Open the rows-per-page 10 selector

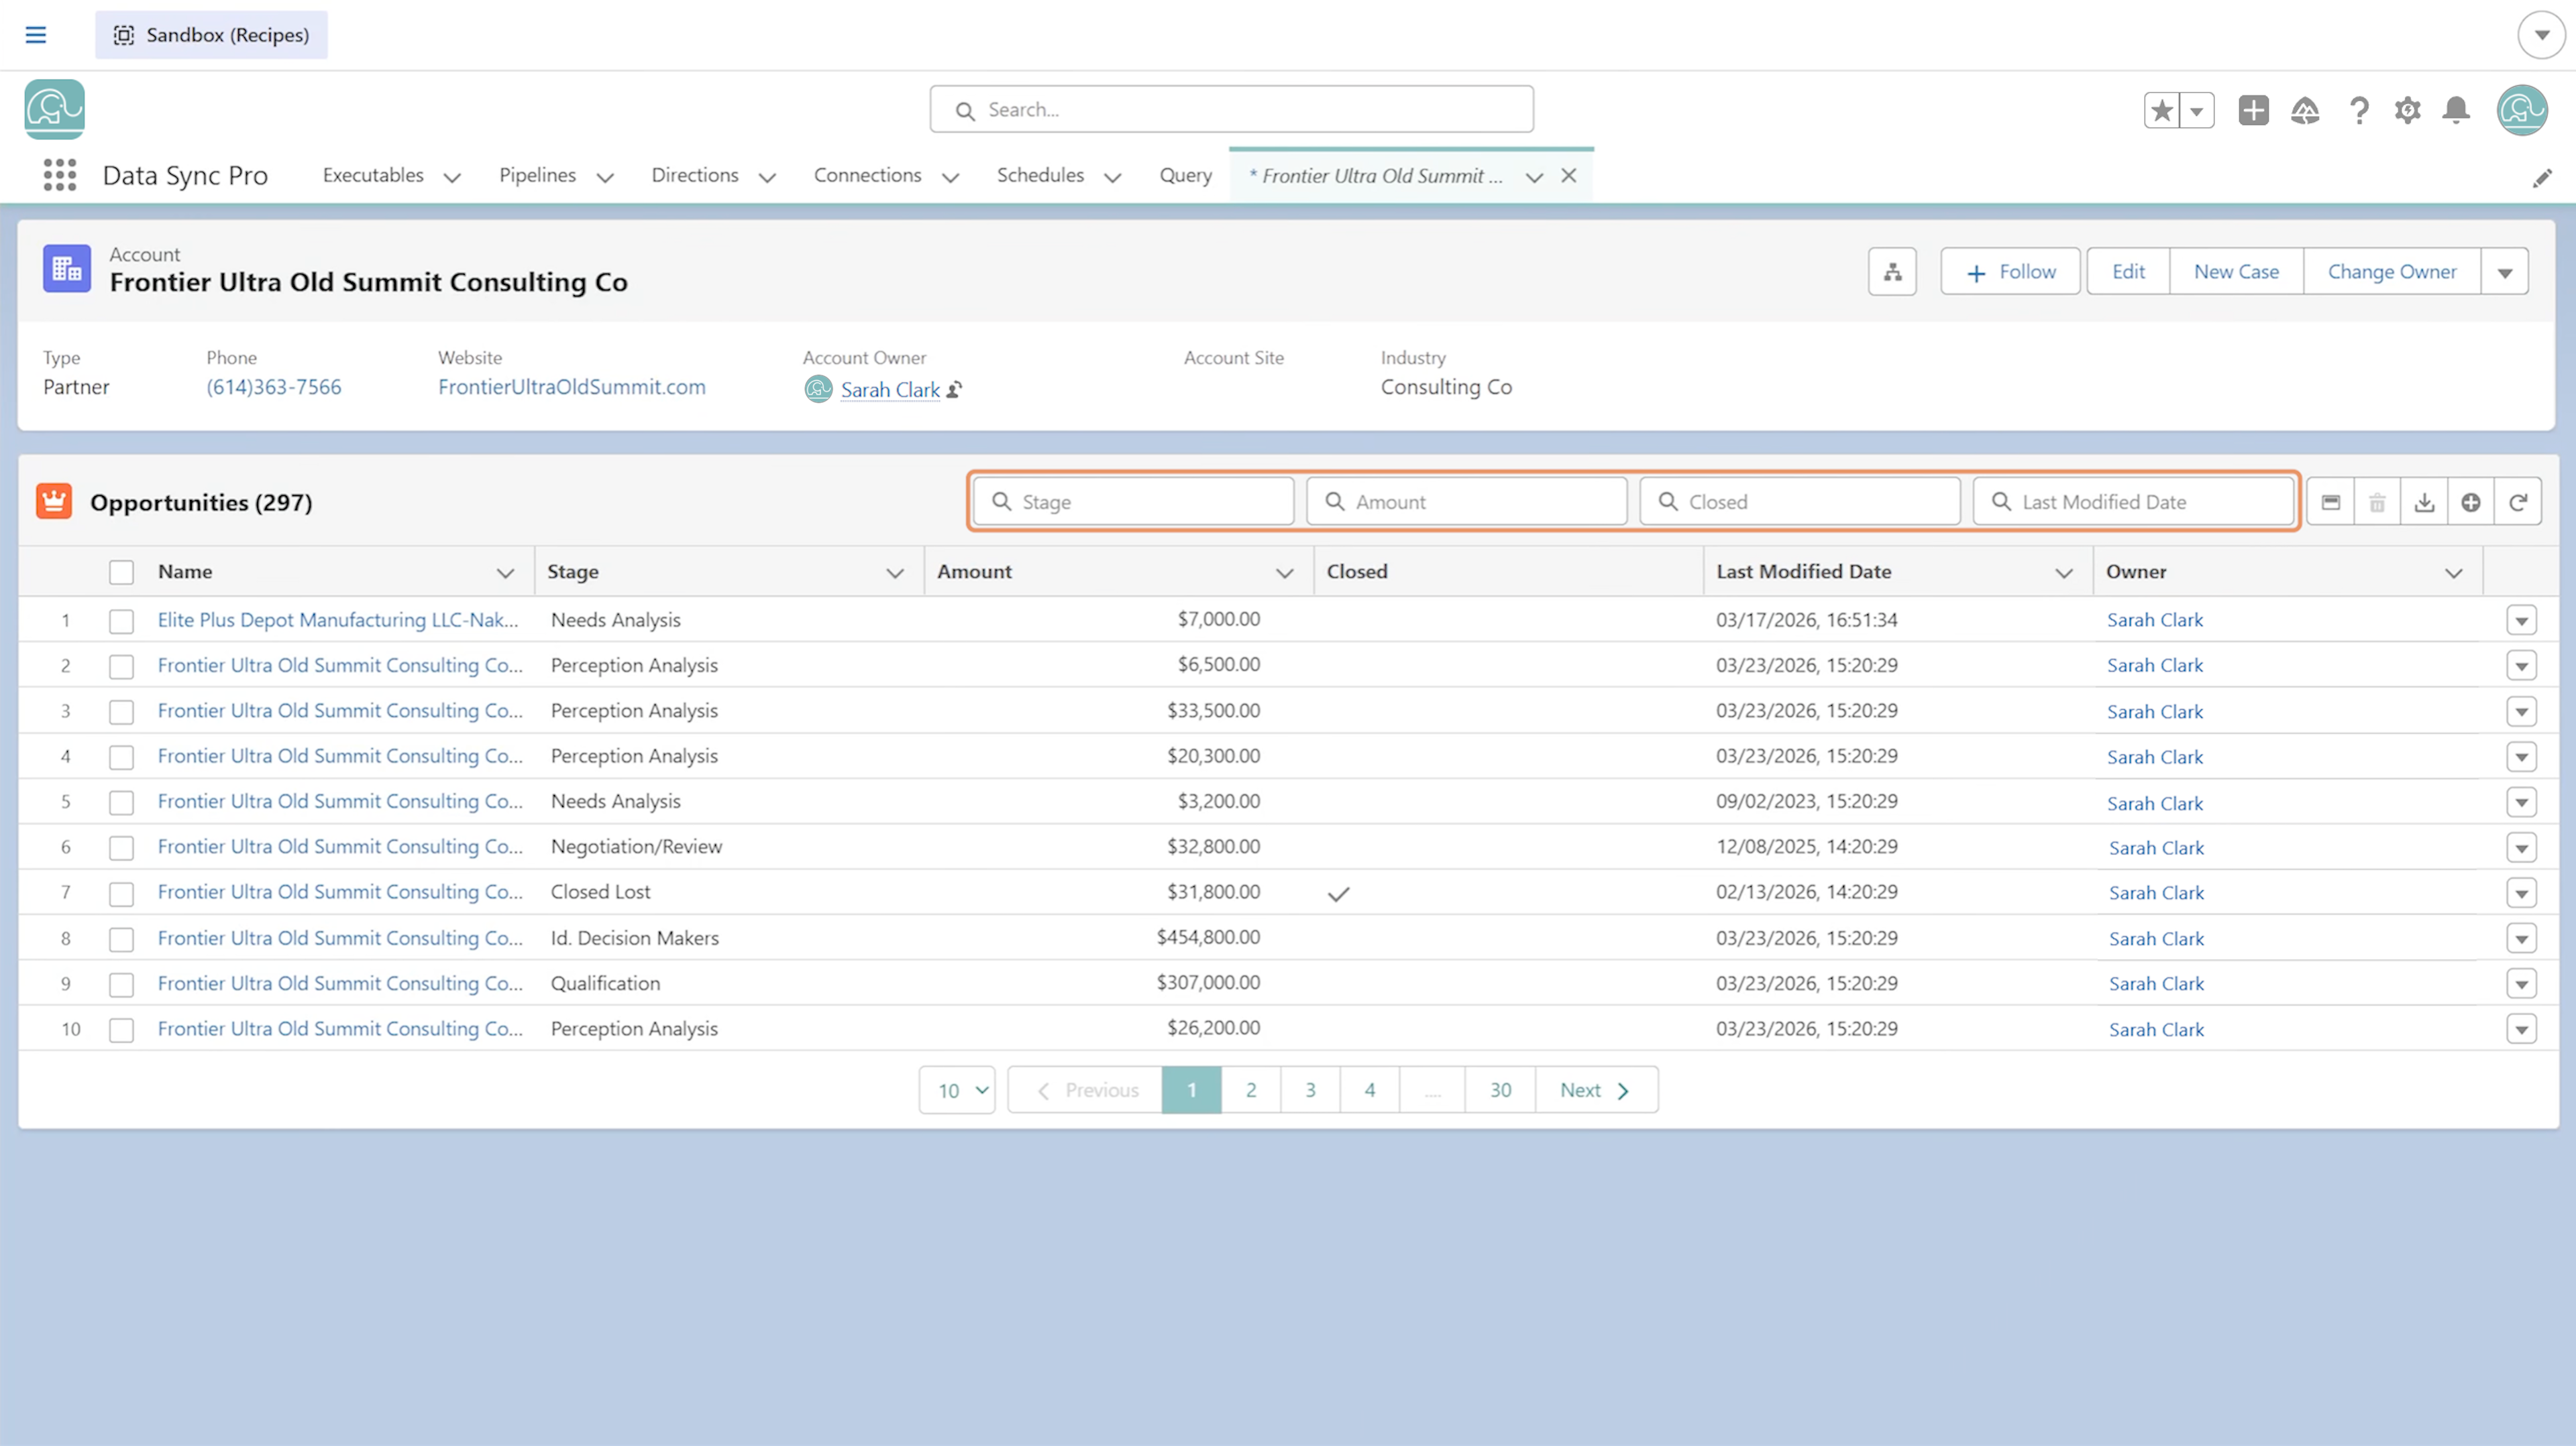957,1090
